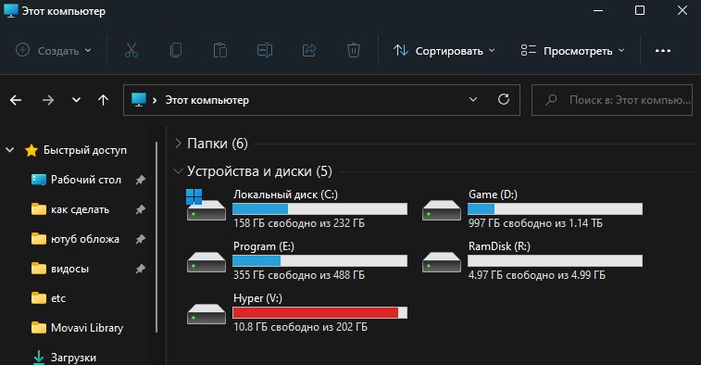Open address bar history dropdown chevron

point(473,99)
